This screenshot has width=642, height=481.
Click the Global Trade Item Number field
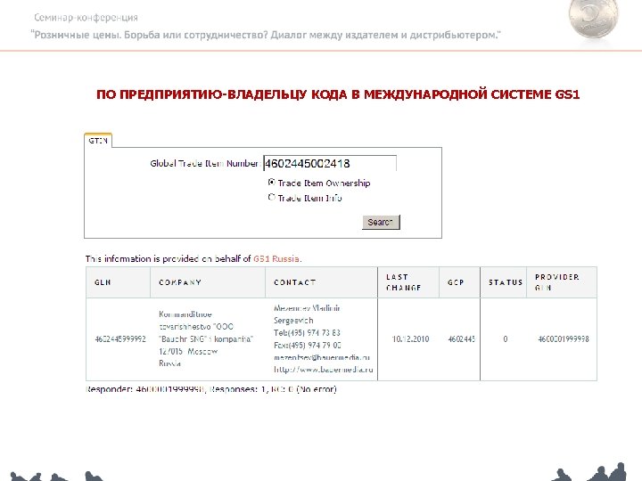tap(330, 164)
